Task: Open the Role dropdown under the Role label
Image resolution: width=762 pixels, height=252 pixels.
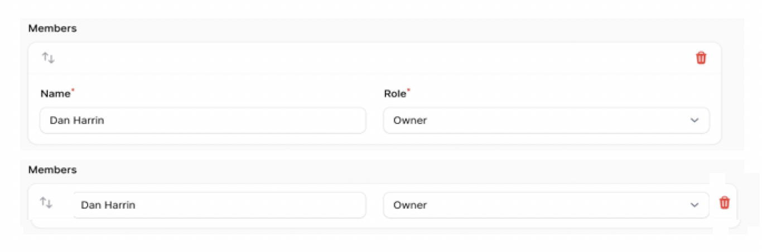Action: (x=546, y=121)
